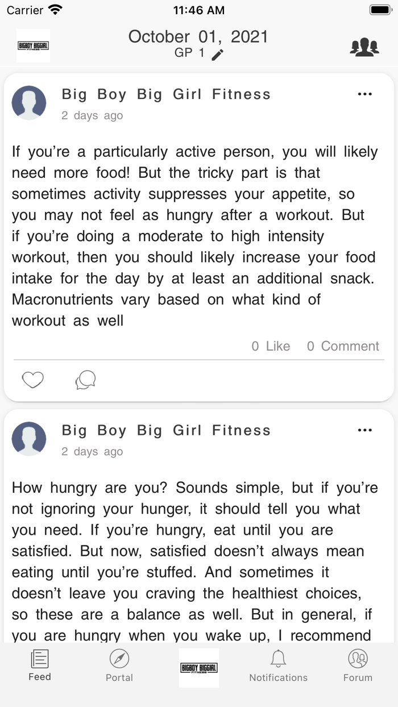This screenshot has height=707, width=398.
Task: Tap the group members icon at top right
Action: [x=365, y=46]
